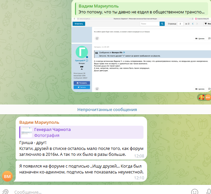Open the emoji picker smiley icon

point(195,192)
